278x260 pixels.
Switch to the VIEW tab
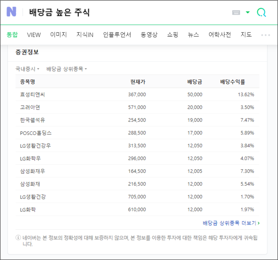coord(34,34)
